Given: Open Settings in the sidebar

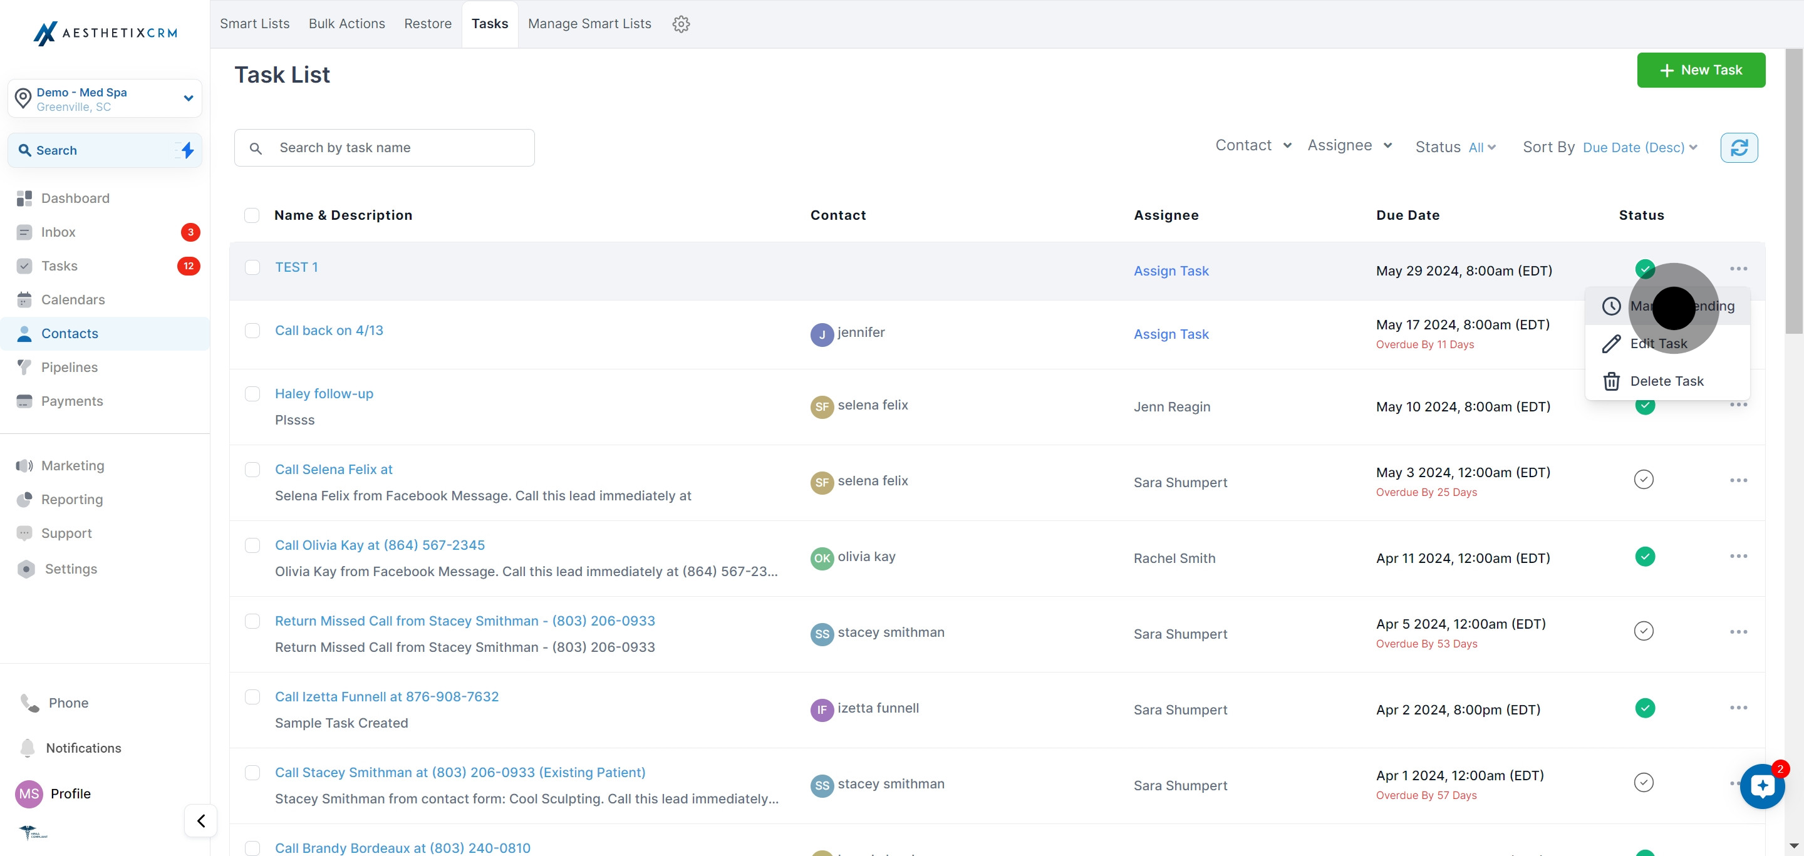Looking at the screenshot, I should click(71, 569).
